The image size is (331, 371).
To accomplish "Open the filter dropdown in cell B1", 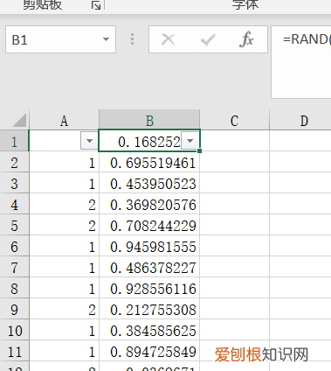I will pyautogui.click(x=190, y=141).
